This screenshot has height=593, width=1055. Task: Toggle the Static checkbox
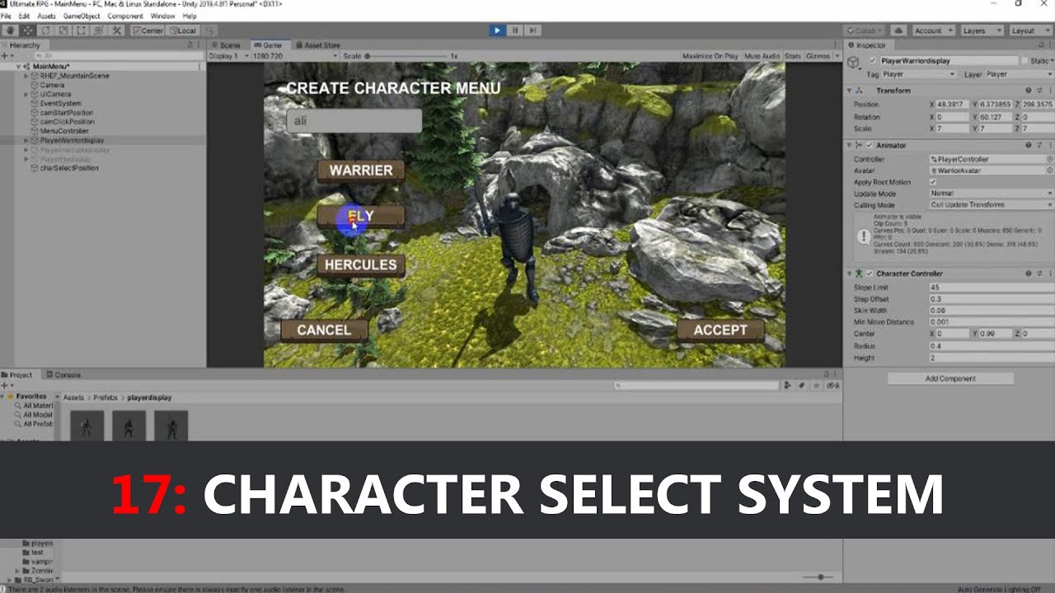(1025, 61)
